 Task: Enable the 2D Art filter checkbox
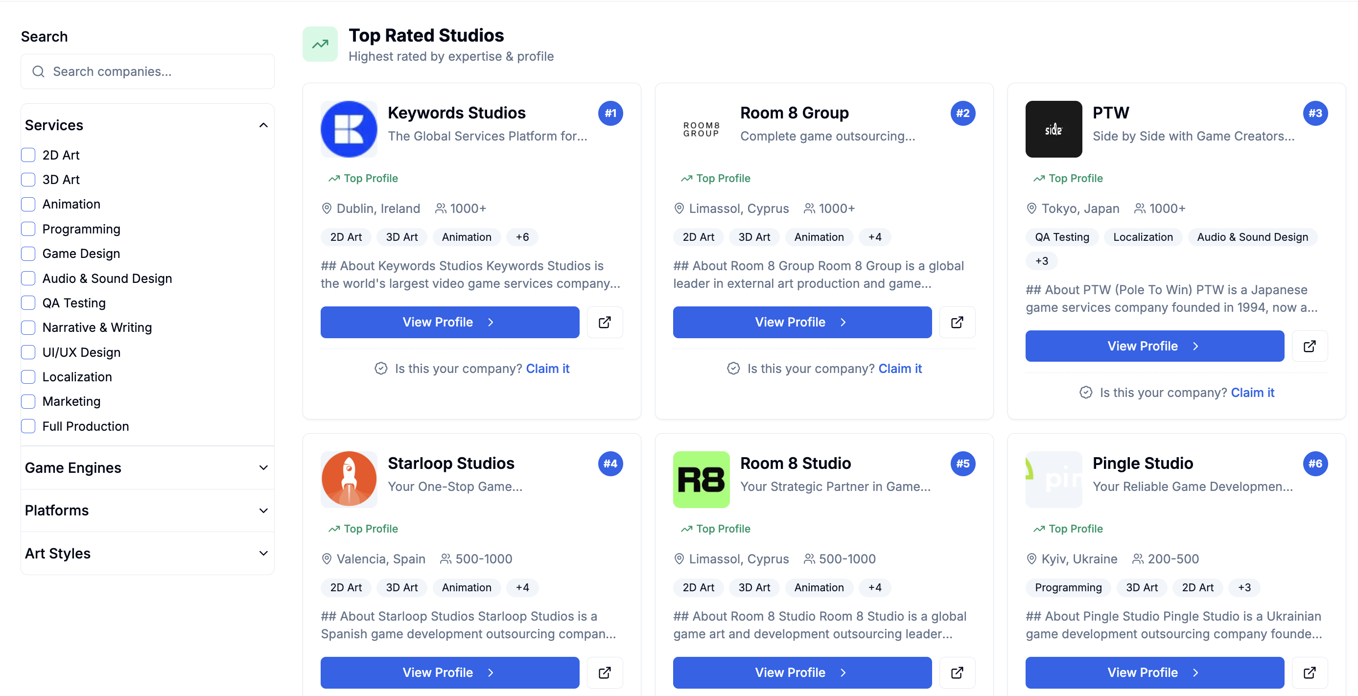coord(28,155)
